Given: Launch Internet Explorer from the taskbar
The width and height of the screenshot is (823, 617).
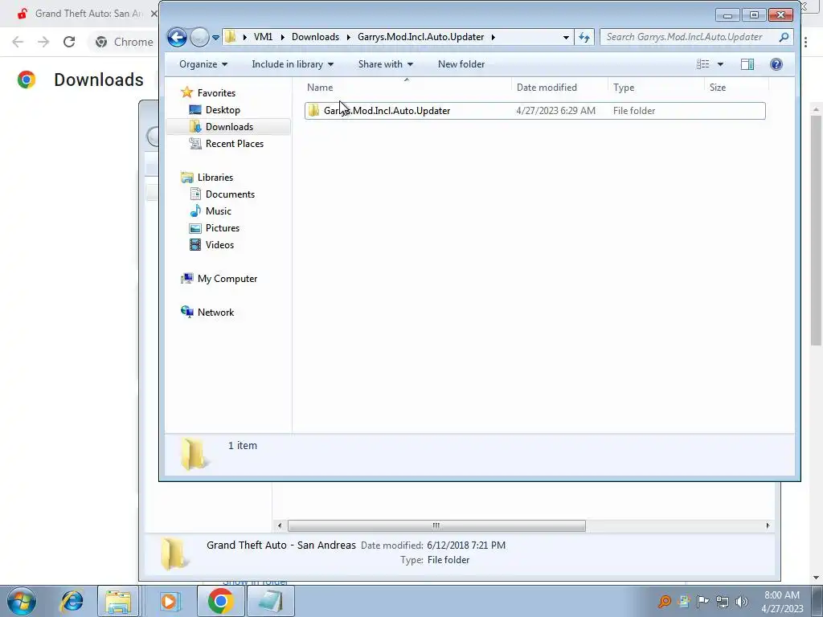Looking at the screenshot, I should click(x=72, y=601).
